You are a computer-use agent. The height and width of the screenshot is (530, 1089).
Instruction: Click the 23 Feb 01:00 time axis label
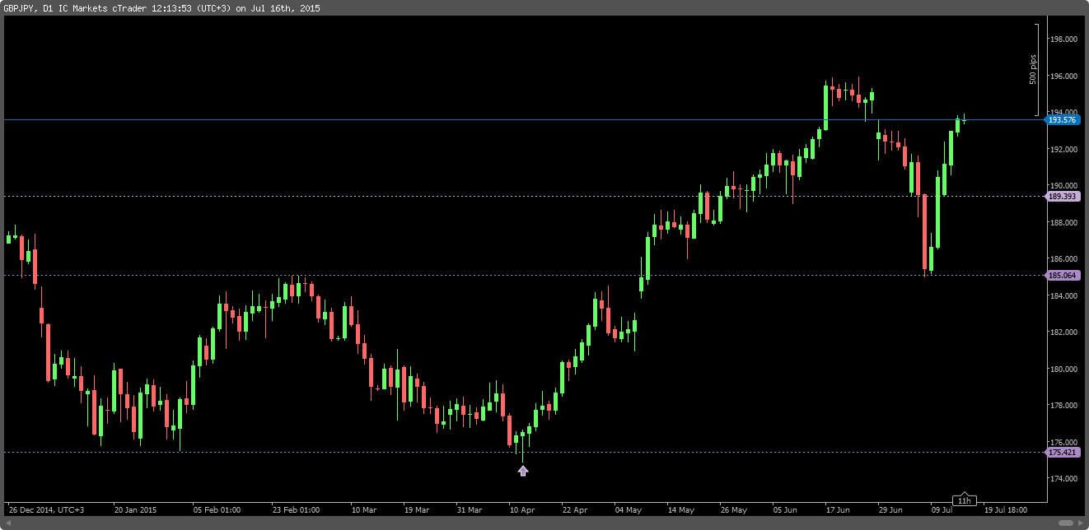297,509
